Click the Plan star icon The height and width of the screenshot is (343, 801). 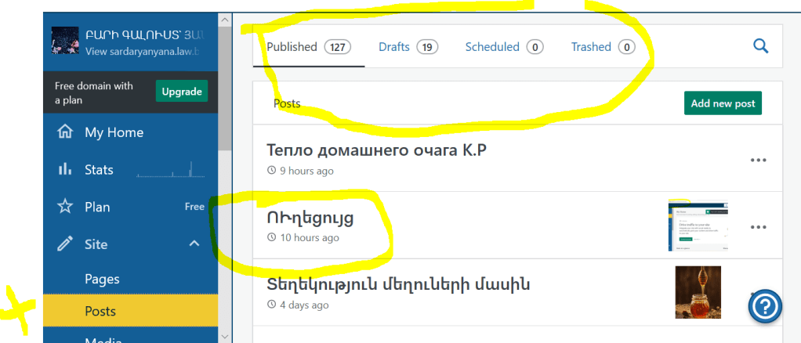click(x=65, y=207)
